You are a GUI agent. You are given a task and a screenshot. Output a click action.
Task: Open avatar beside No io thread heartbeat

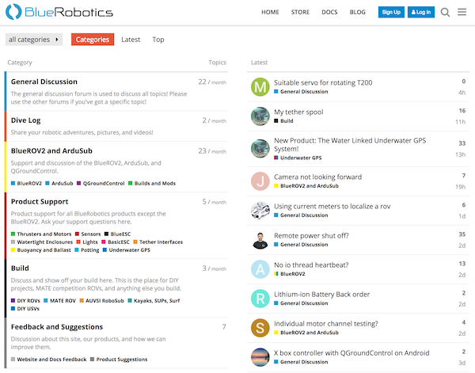(x=260, y=268)
